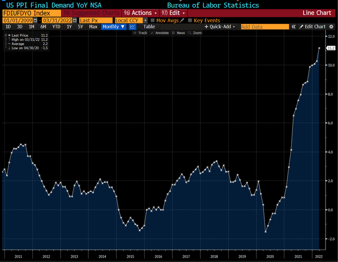Switch to the Table tab
The height and width of the screenshot is (262, 338).
pyautogui.click(x=149, y=27)
